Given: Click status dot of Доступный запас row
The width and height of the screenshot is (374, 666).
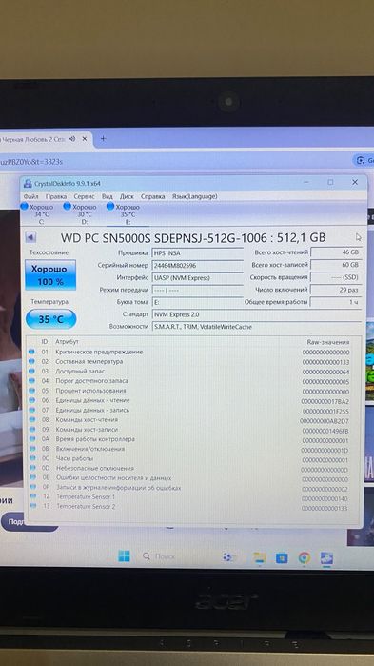Looking at the screenshot, I should tap(31, 372).
